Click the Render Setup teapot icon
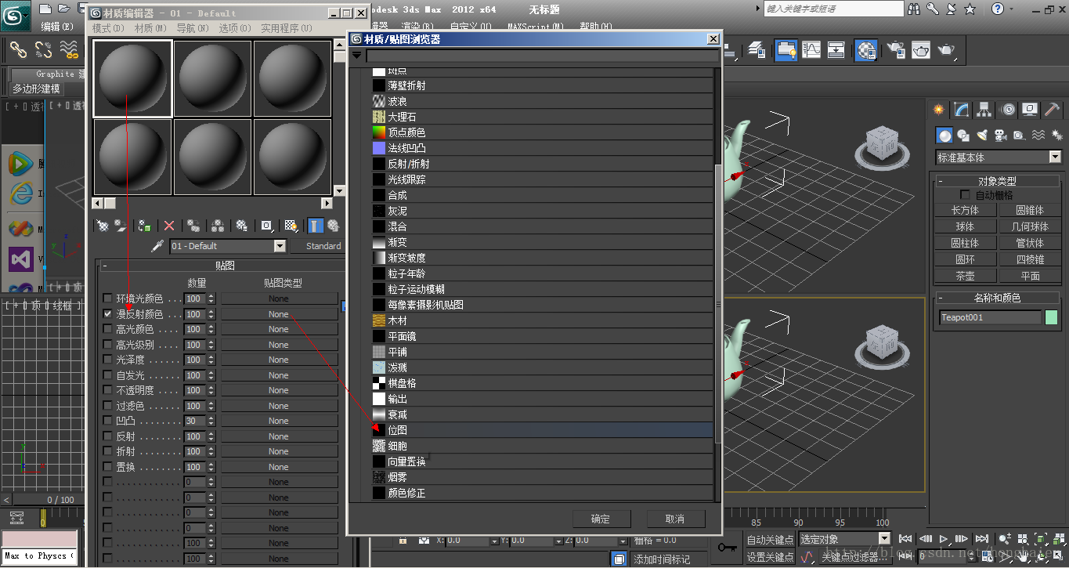This screenshot has width=1069, height=568. coord(895,50)
